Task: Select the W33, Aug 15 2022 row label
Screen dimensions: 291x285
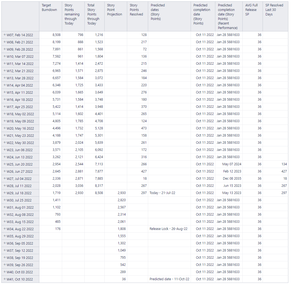Action: point(20,222)
